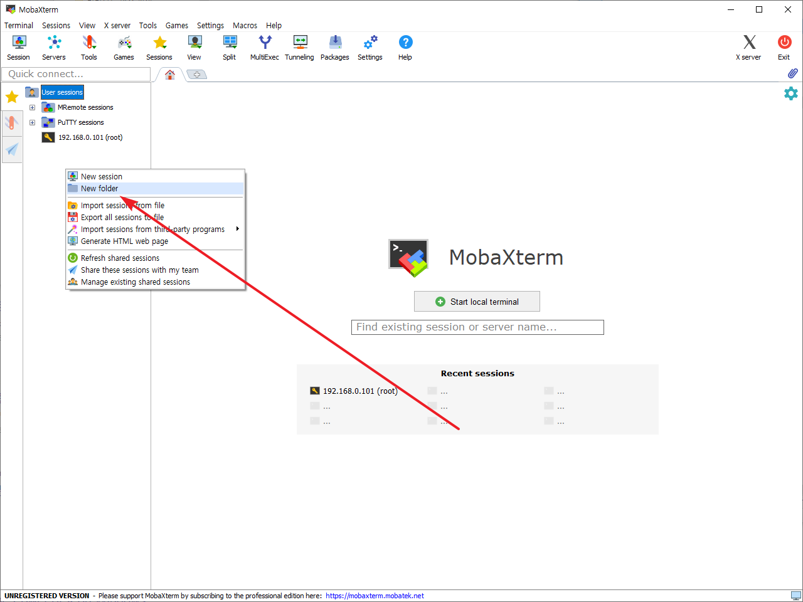Open submenu arrow for third-party programs import

coord(238,229)
